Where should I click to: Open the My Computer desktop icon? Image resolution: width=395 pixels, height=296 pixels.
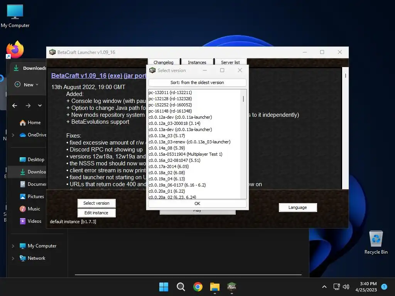pos(15,16)
